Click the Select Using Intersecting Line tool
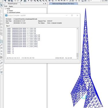Screen dimensions: 108x108 click(x=1, y=45)
